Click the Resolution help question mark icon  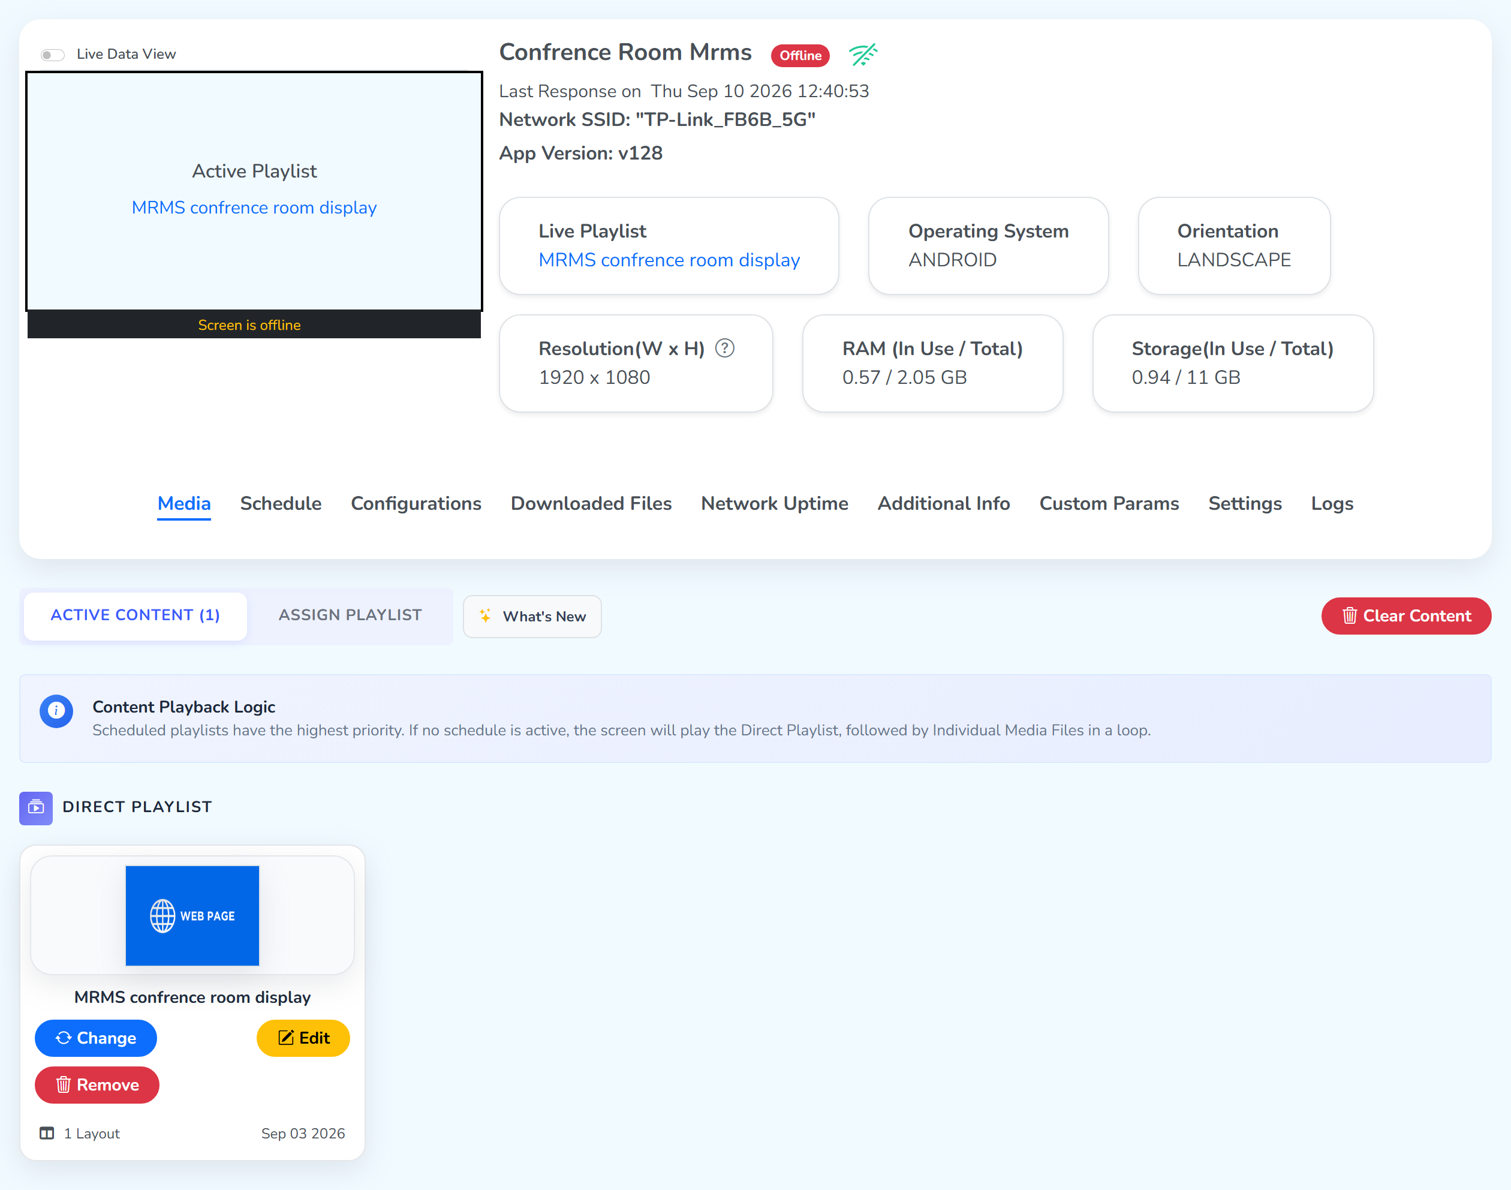click(x=724, y=348)
